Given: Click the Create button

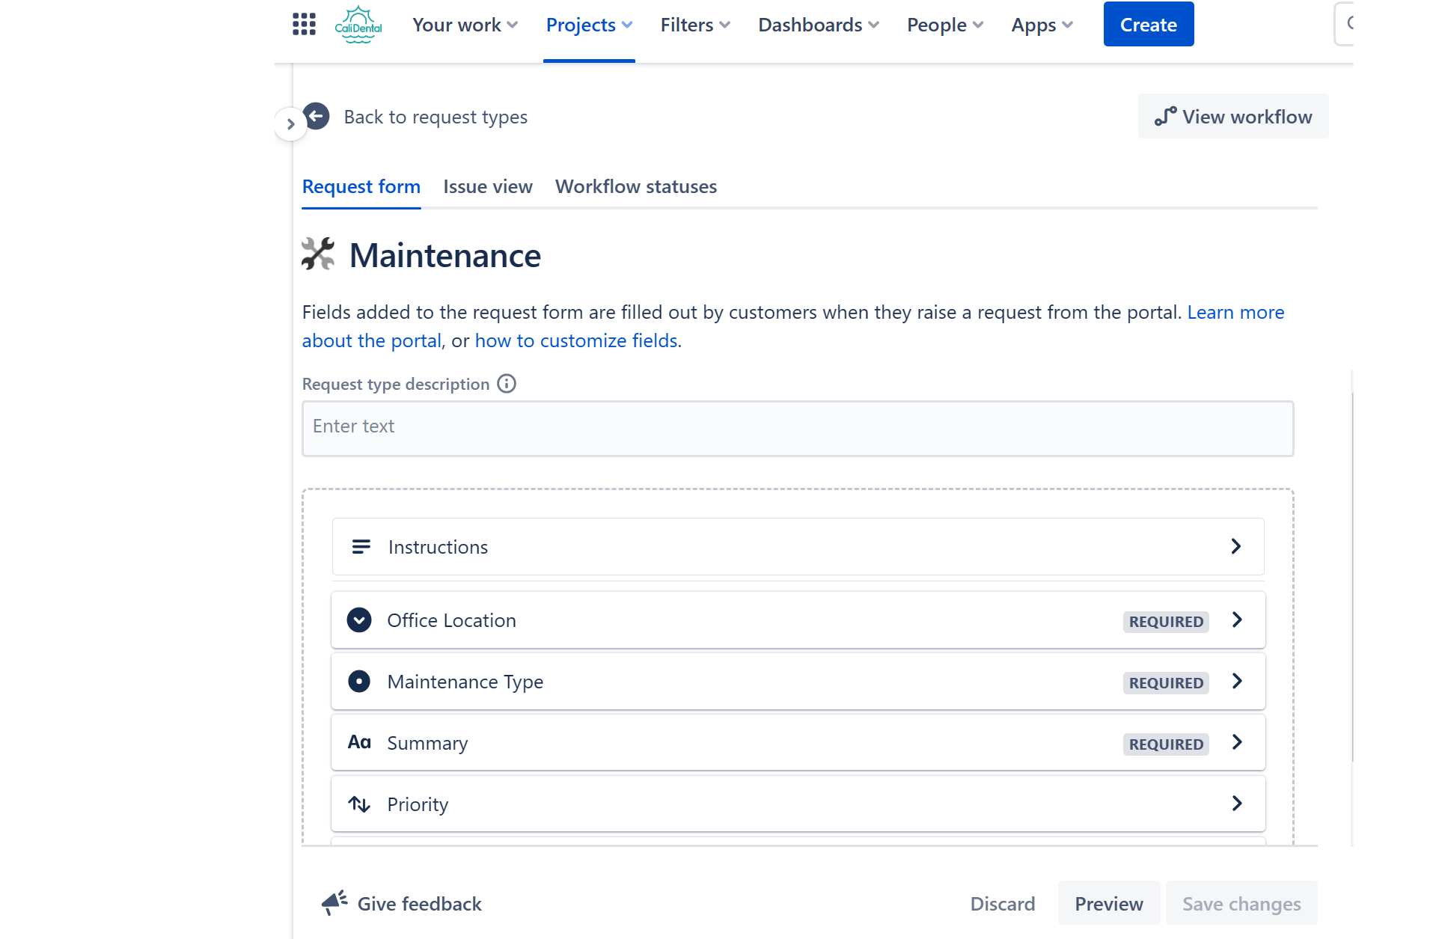Looking at the screenshot, I should [1148, 24].
